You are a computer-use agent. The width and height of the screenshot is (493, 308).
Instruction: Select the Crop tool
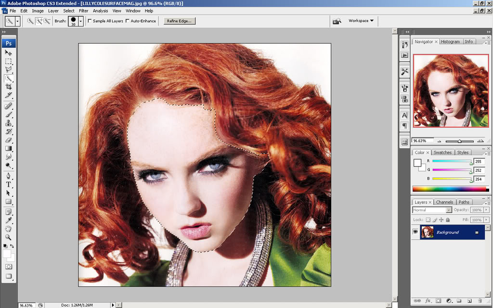tap(9, 87)
